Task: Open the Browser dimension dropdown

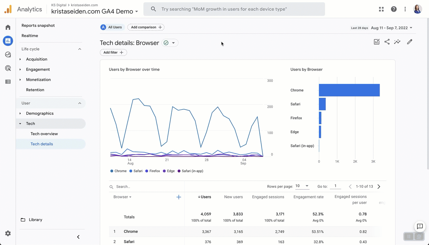Action: point(122,197)
